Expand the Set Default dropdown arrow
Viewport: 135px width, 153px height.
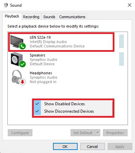(x=98, y=133)
